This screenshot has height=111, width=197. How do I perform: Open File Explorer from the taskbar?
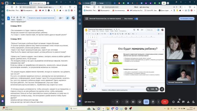coord(108,109)
